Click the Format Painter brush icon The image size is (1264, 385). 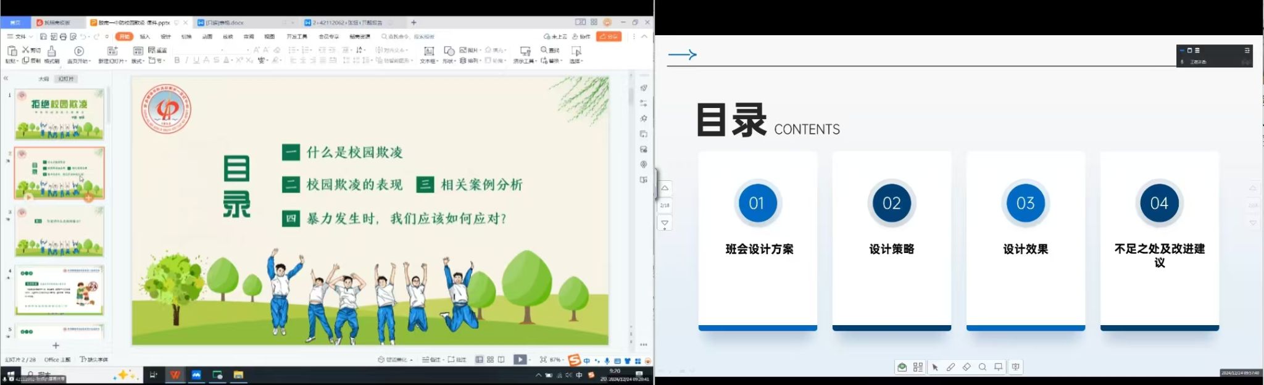(x=52, y=51)
